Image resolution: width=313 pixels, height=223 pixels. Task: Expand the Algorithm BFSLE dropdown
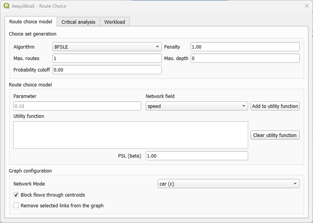pyautogui.click(x=107, y=47)
